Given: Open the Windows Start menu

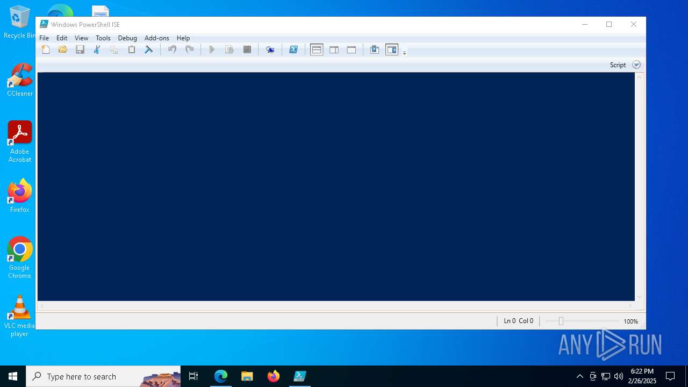Looking at the screenshot, I should point(13,376).
